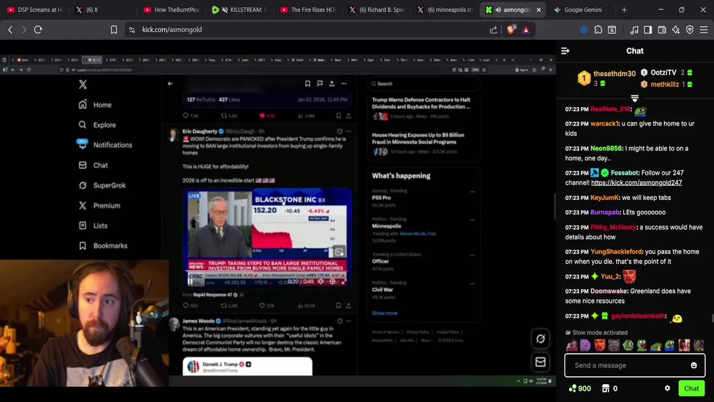Viewport: 714px width, 402px height.
Task: Open the tab search window icon
Action: click(x=612, y=30)
